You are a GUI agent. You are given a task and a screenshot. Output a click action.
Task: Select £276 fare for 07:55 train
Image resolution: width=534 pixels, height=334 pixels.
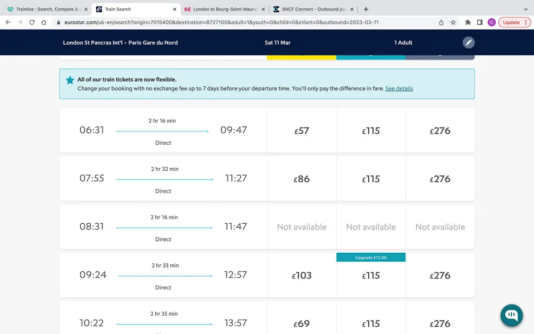(440, 179)
